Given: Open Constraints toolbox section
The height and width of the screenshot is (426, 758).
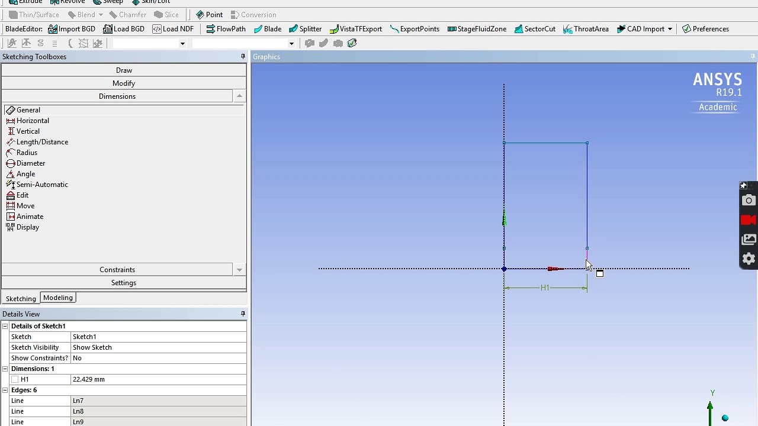Looking at the screenshot, I should click(x=117, y=270).
